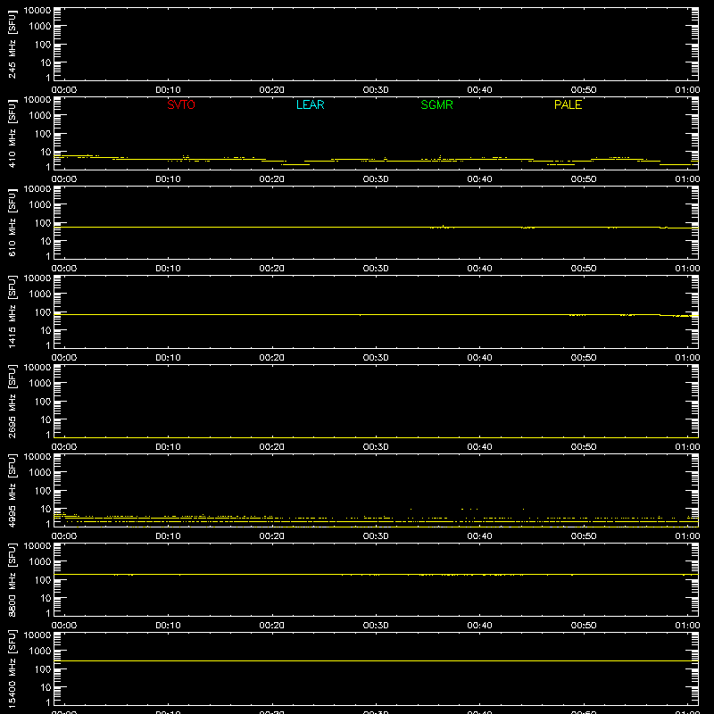Click the 100 y-axis value on the 610 MHz panel

(x=43, y=223)
